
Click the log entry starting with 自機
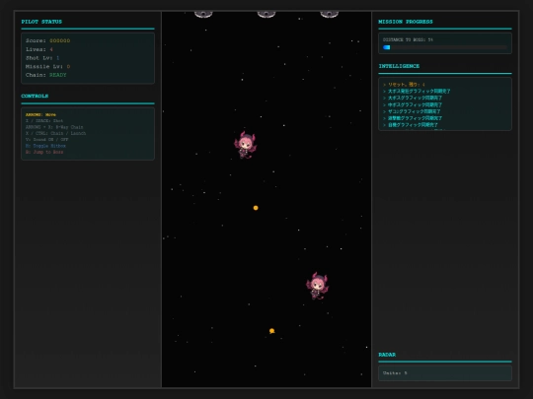(x=411, y=125)
